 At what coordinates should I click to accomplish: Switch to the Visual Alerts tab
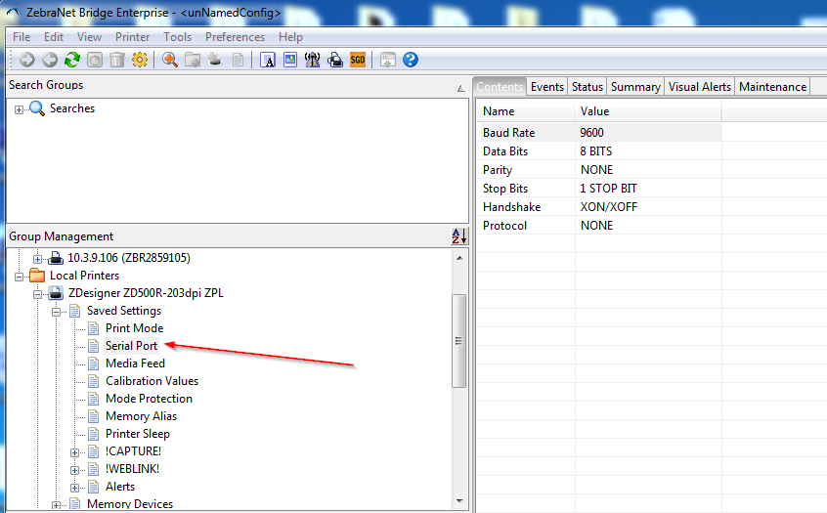tap(699, 87)
